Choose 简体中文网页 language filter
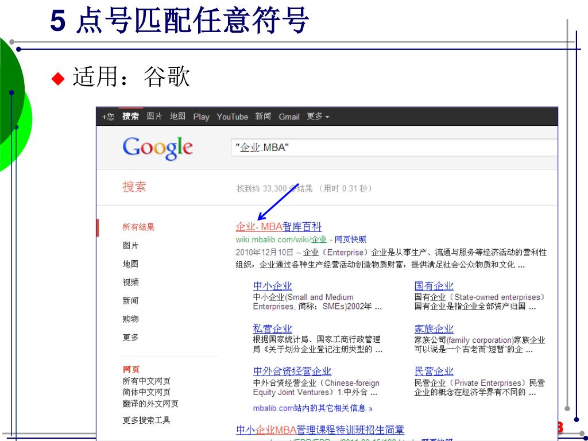Viewport: 588px width, 441px height. point(146,392)
